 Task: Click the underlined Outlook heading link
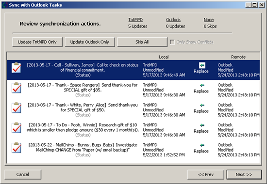click(x=173, y=20)
